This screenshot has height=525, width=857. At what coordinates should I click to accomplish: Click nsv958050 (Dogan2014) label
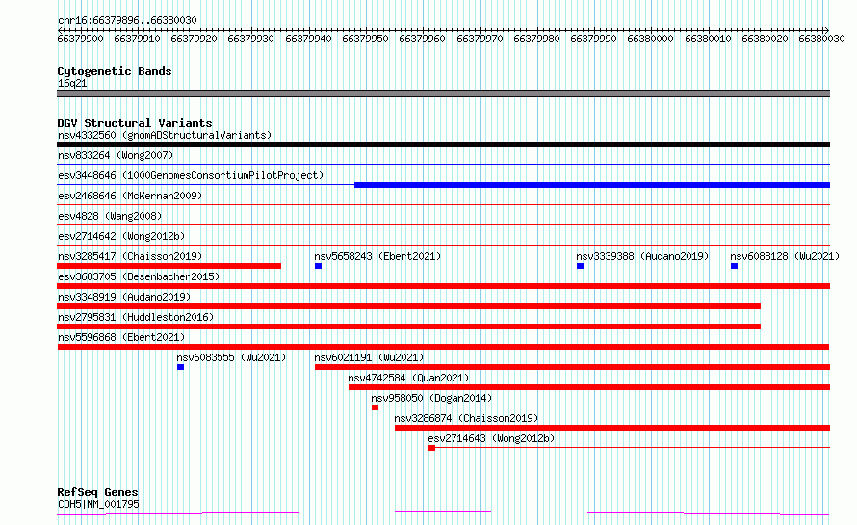coord(431,398)
